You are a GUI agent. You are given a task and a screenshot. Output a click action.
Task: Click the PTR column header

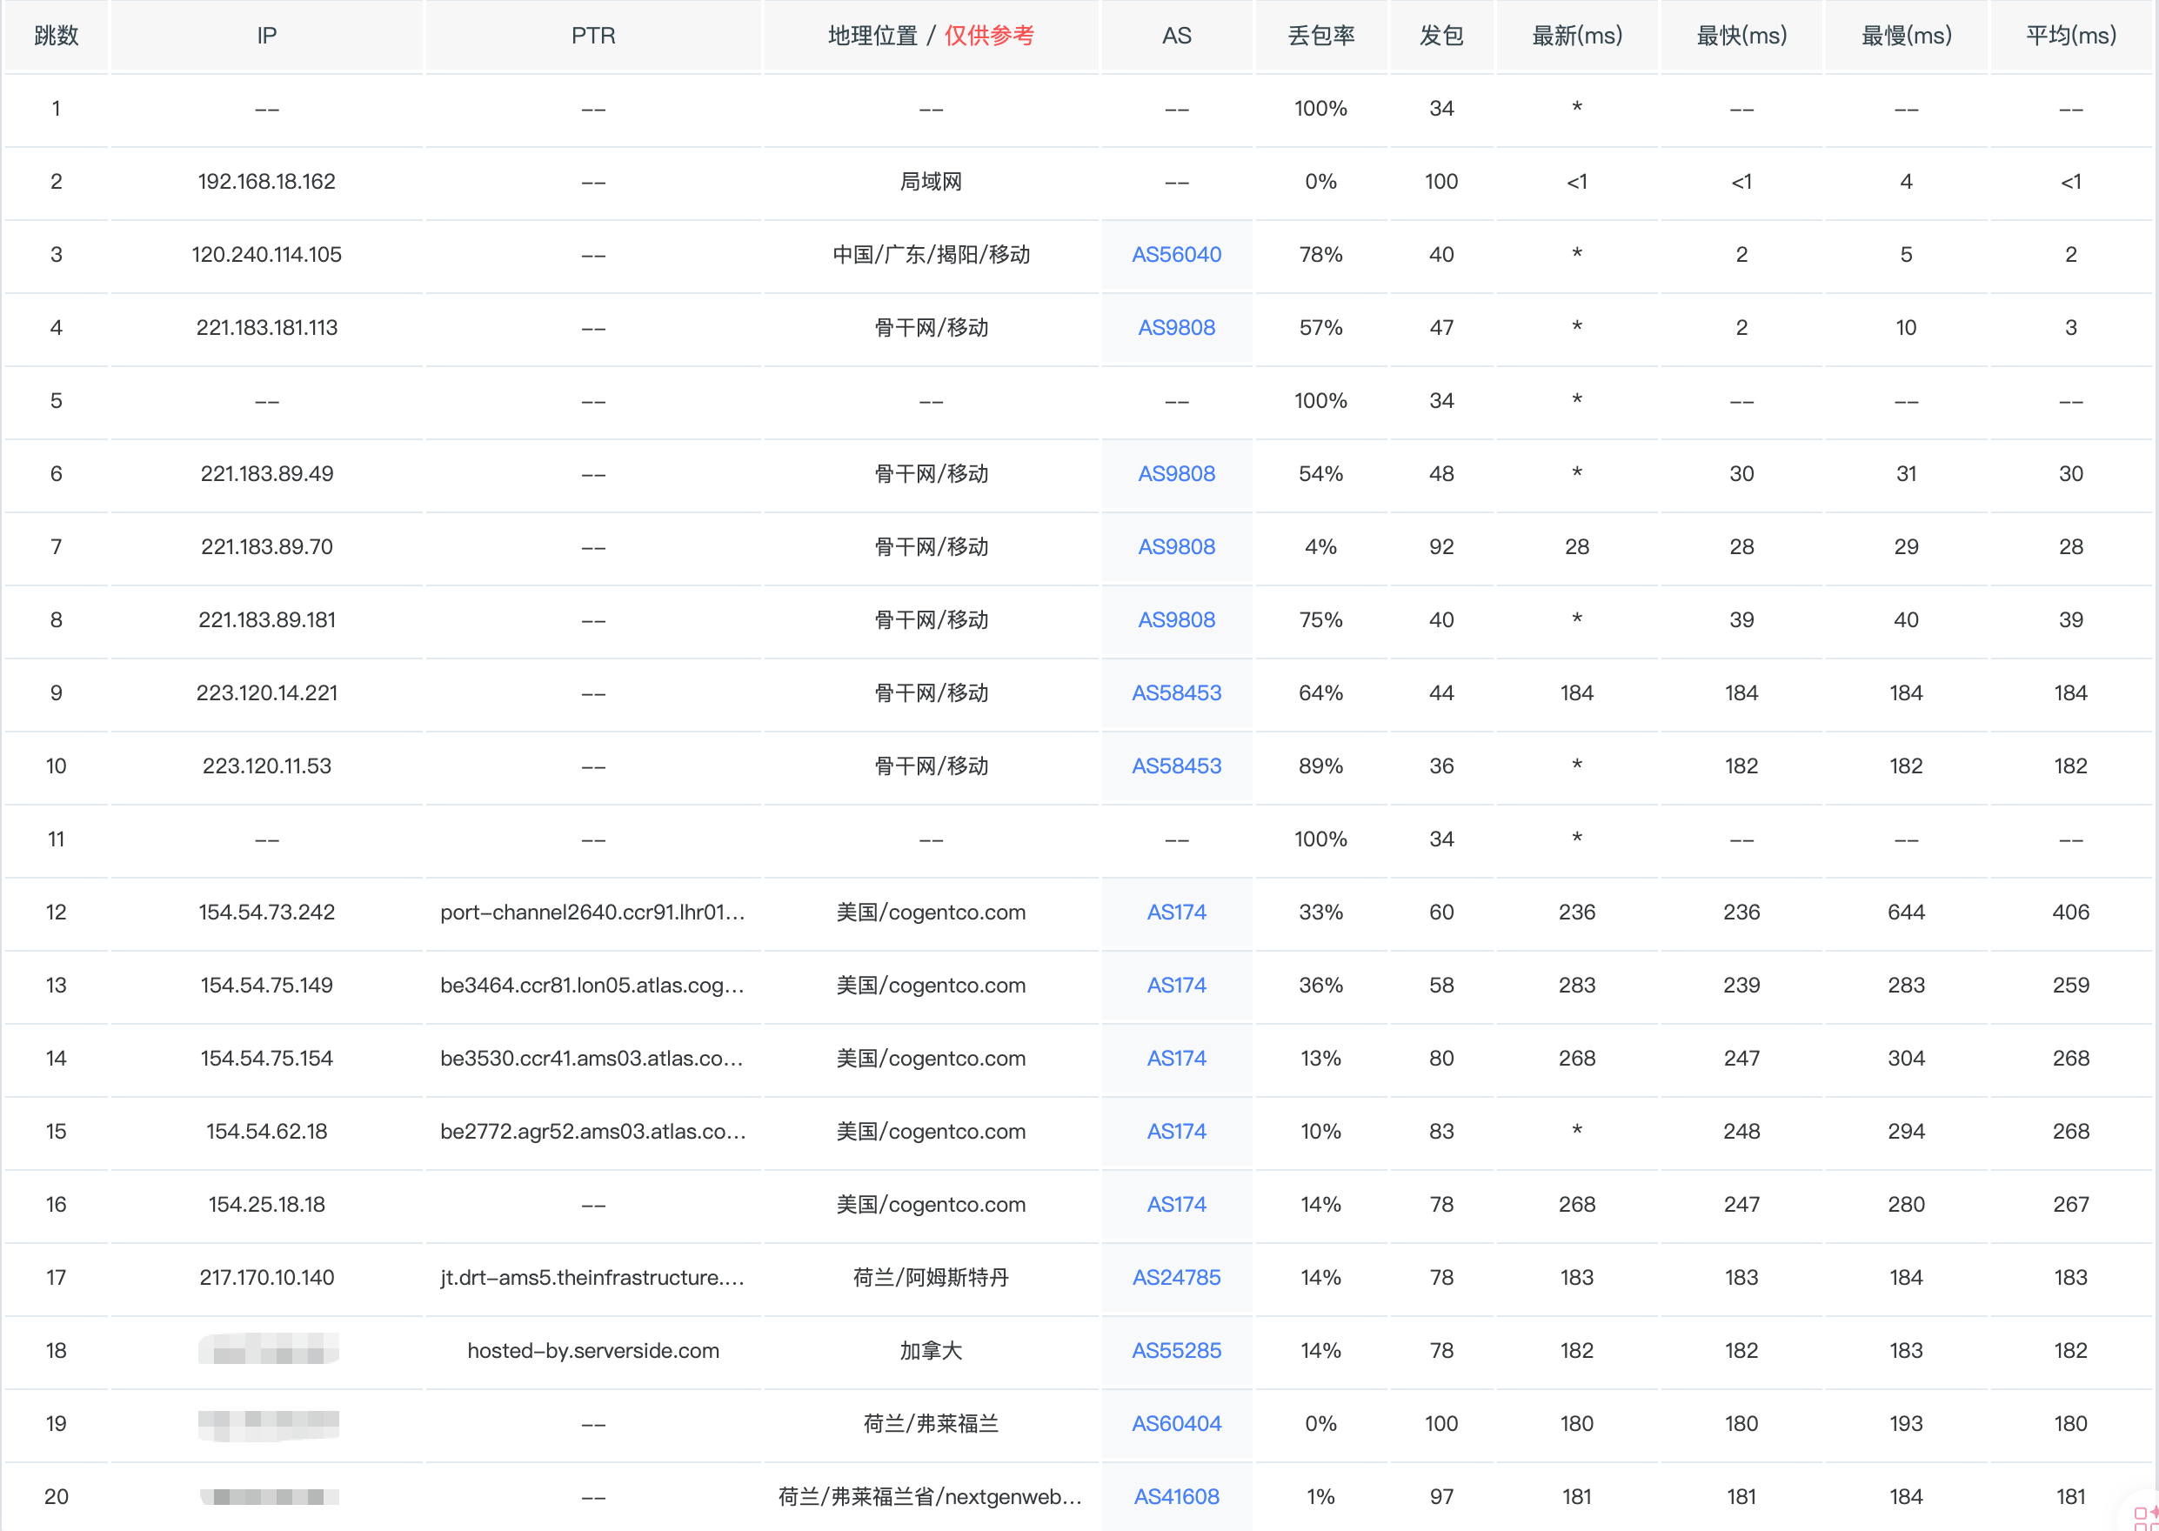tap(593, 36)
